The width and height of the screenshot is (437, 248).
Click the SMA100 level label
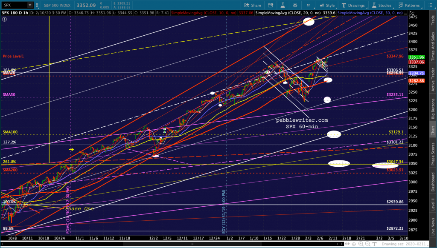tap(10, 132)
